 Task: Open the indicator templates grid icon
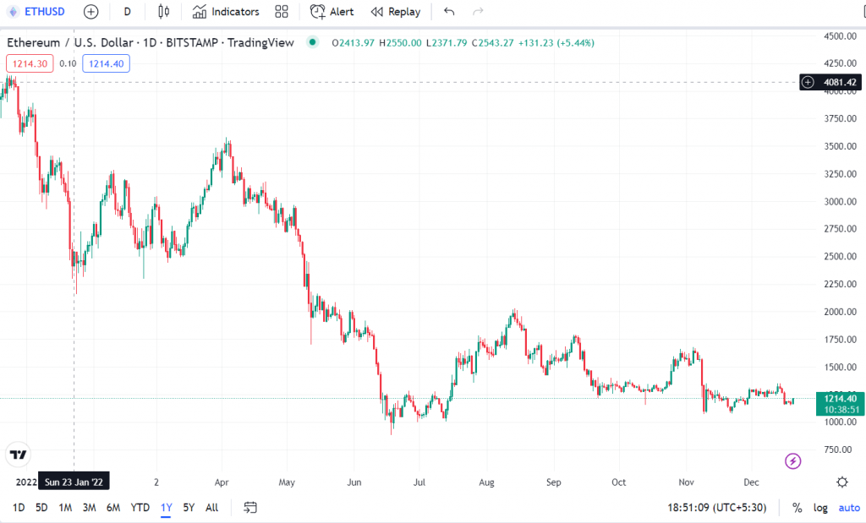282,12
